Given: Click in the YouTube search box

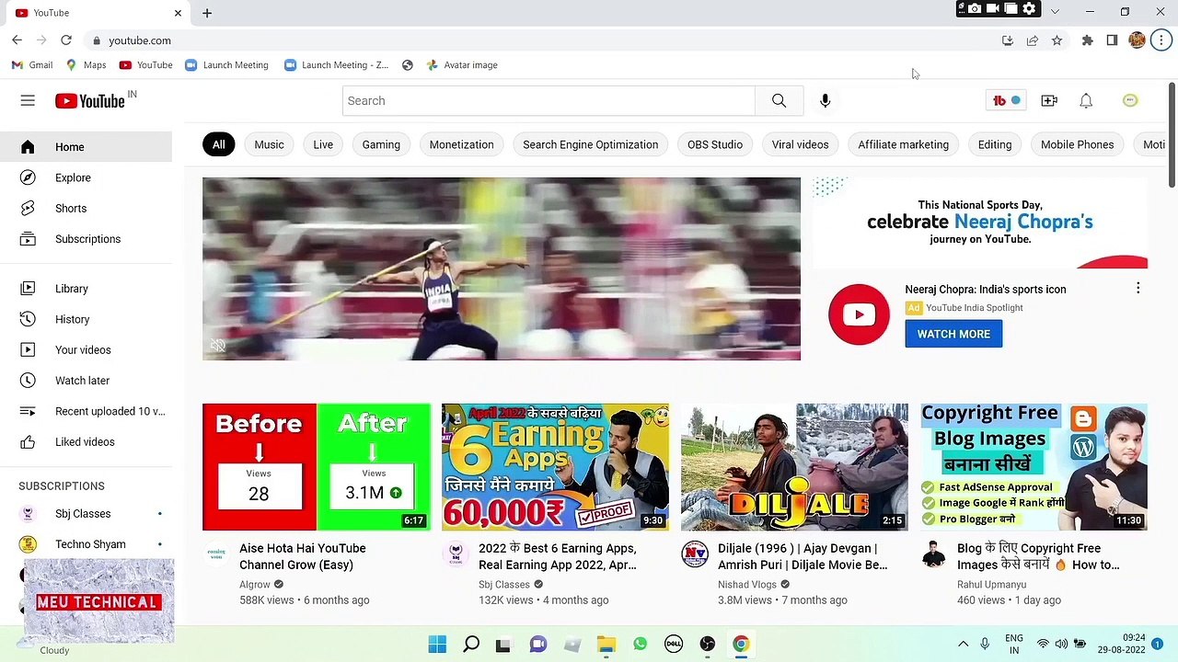Looking at the screenshot, I should click(x=549, y=100).
